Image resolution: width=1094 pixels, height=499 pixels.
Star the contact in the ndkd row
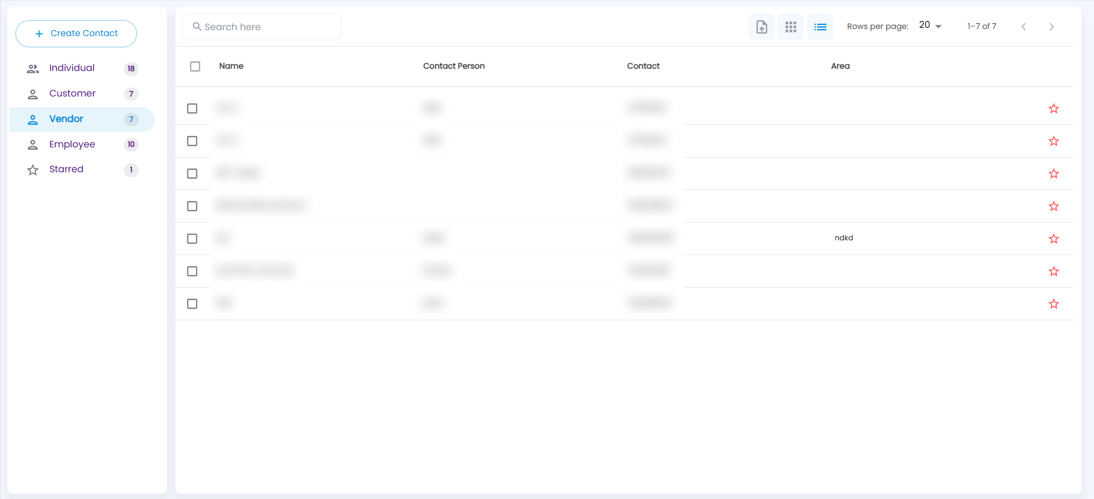1054,239
